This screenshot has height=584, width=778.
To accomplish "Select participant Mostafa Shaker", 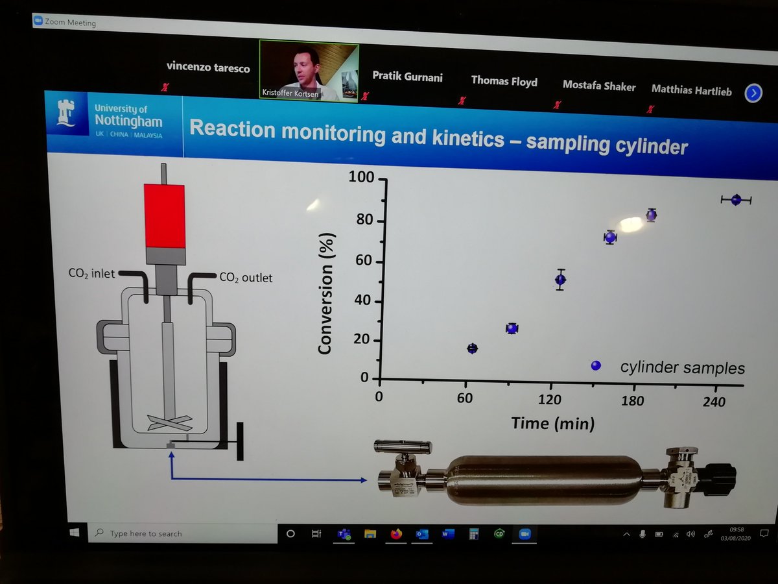I will tap(599, 85).
